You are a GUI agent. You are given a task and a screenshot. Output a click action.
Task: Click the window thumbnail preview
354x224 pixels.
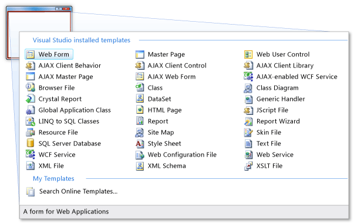pos(39,33)
